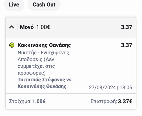Click the 18:05 match time

click(x=126, y=88)
